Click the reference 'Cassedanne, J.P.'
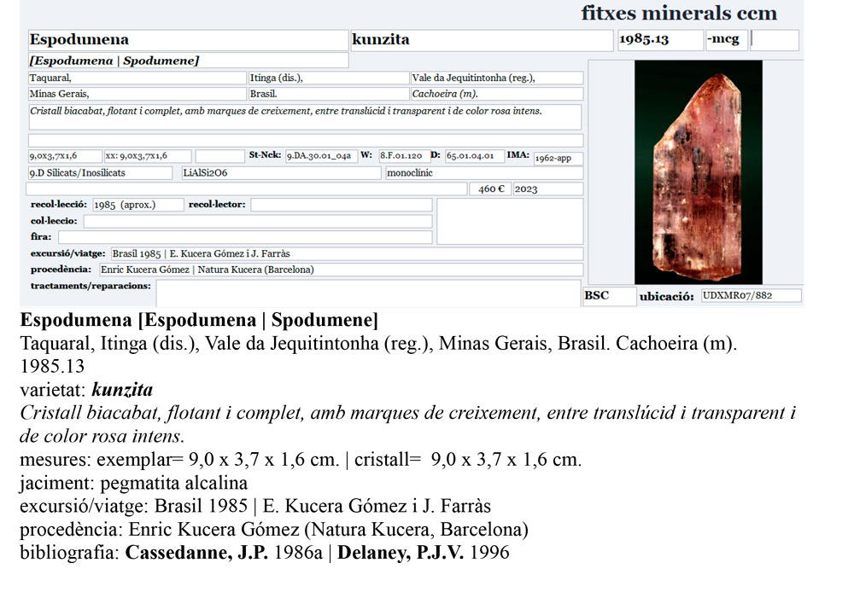 coord(196,552)
